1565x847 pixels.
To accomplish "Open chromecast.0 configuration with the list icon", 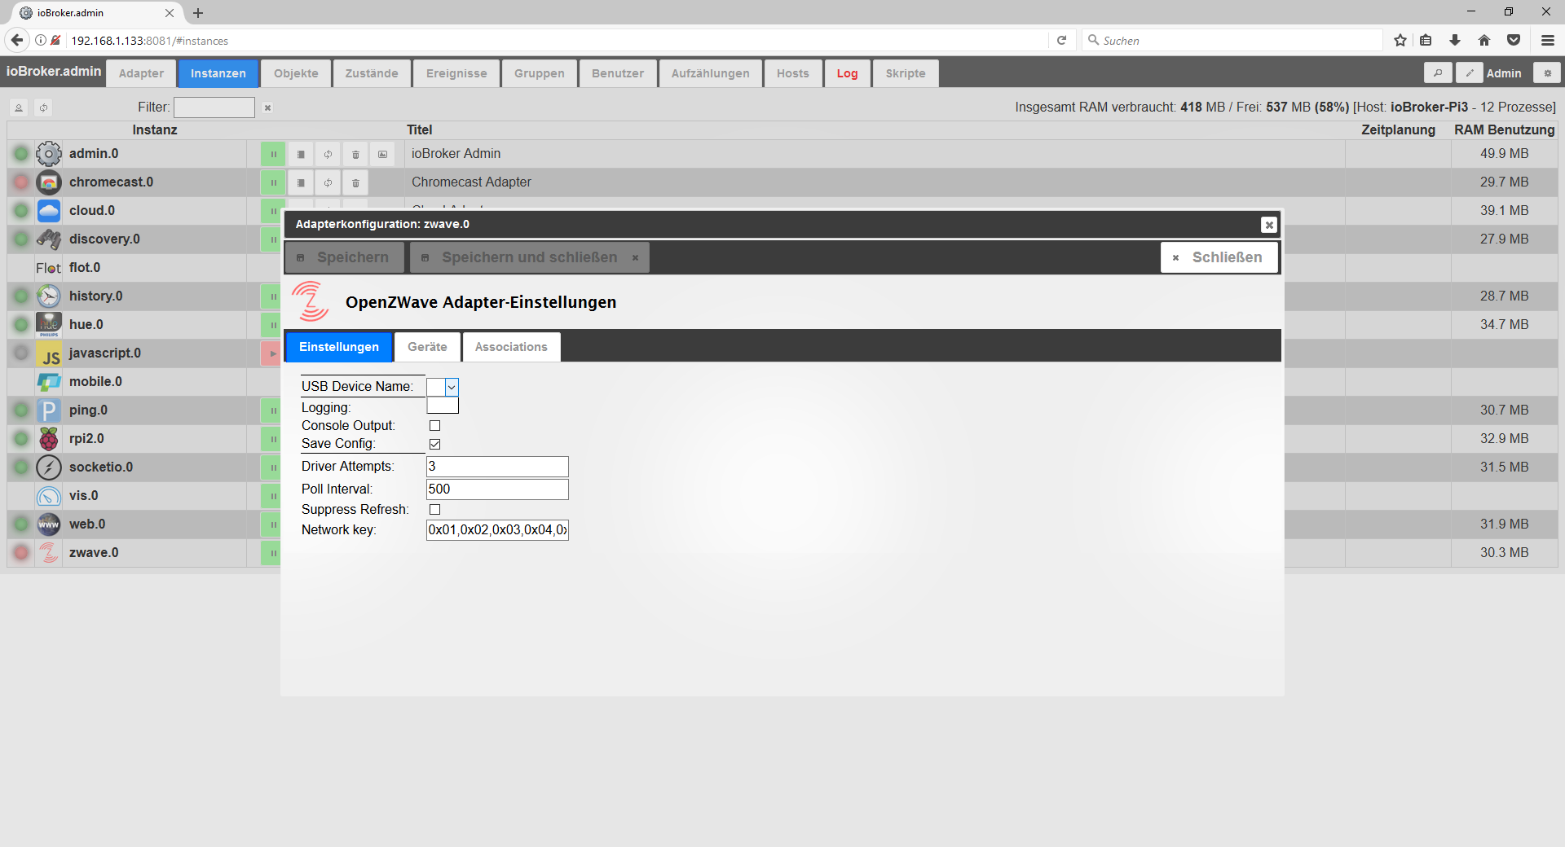I will tap(301, 182).
